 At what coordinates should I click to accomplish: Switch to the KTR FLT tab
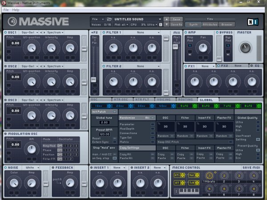[144, 100]
